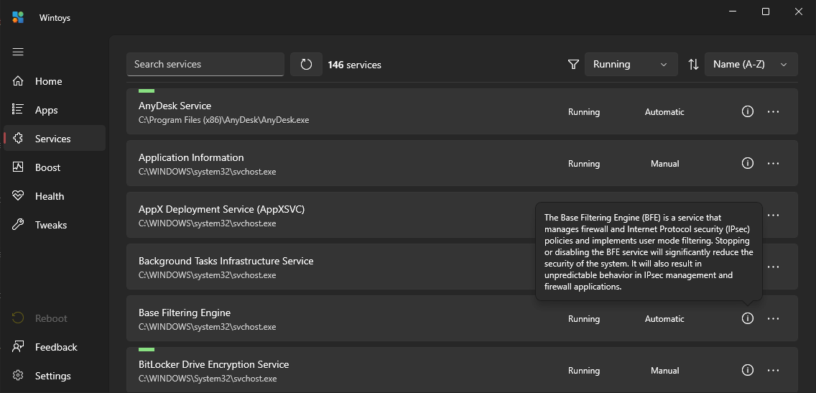816x393 pixels.
Task: Open the Feedback page
Action: 55,347
